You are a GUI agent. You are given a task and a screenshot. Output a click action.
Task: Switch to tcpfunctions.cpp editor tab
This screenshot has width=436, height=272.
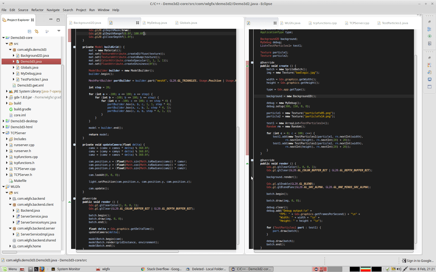[x=323, y=23]
